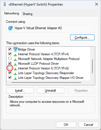Check Microsoft Network Adapter Multiplexor Protocol box

point(10,59)
